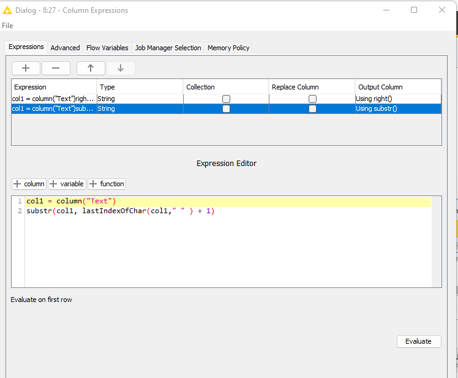The image size is (458, 378).
Task: Click line number 2 in editor gutter
Action: click(20, 211)
